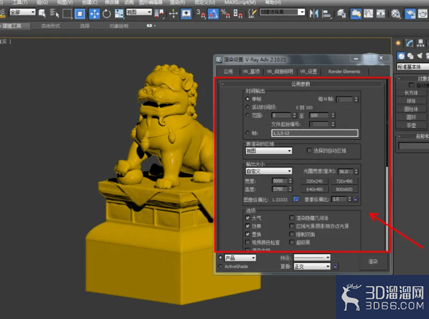Switch to the Hierarchy panel icon

(420, 43)
